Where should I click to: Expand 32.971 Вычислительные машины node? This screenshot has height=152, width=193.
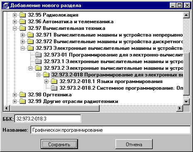22,35
